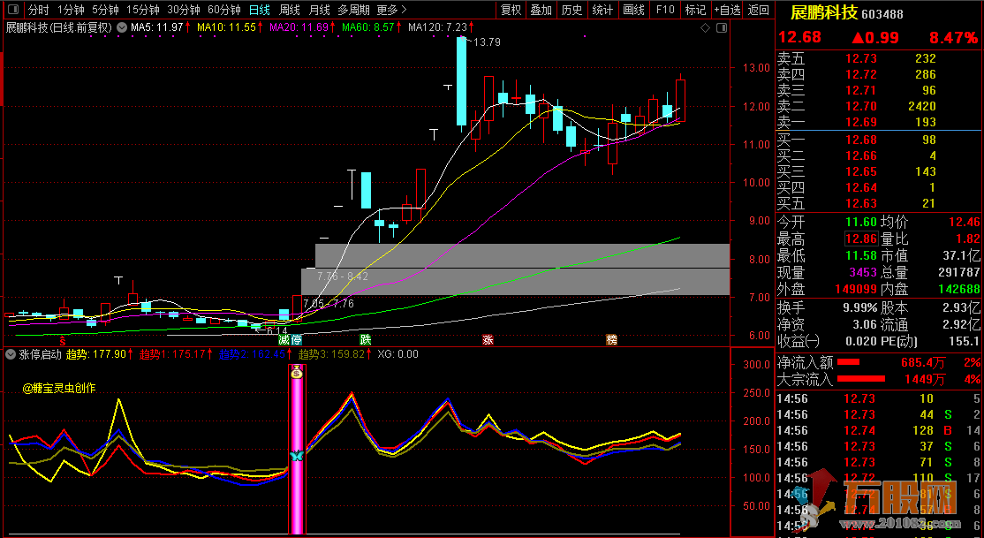Image resolution: width=984 pixels, height=538 pixels.
Task: Click the butterfly icon on pink bar
Action: [x=296, y=456]
